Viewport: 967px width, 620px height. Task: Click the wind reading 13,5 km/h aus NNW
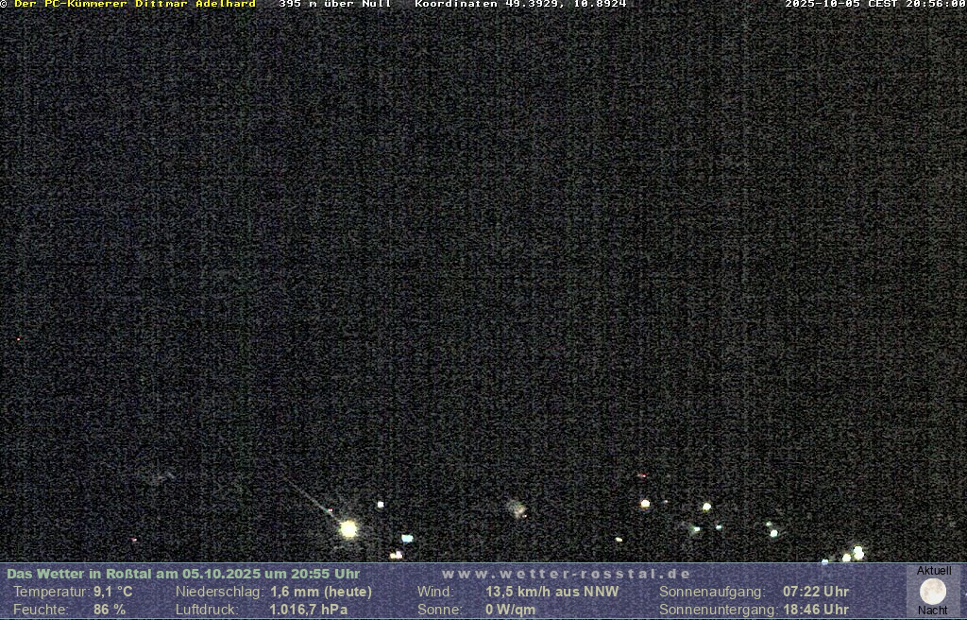(x=551, y=592)
